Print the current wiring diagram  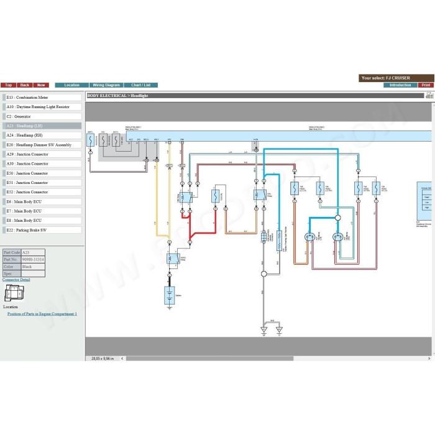coord(426,85)
